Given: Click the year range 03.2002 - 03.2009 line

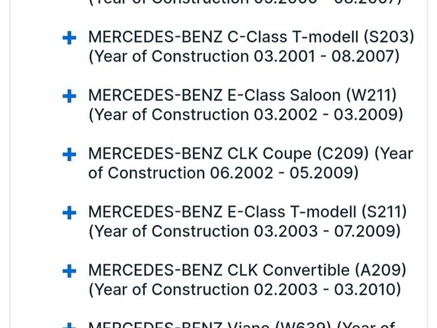Looking at the screenshot, I should click(246, 115).
